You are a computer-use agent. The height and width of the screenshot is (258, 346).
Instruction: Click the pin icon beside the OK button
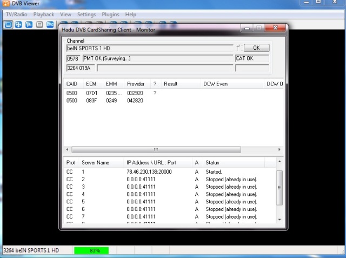[x=238, y=48]
